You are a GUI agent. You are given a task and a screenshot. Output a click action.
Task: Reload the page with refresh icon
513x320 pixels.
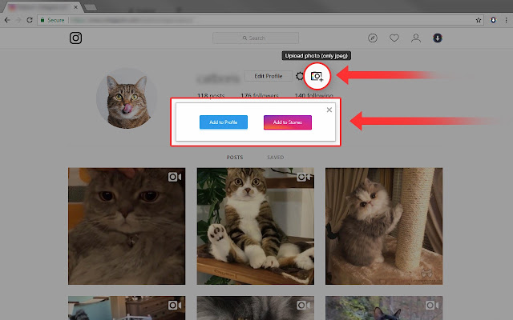point(30,20)
